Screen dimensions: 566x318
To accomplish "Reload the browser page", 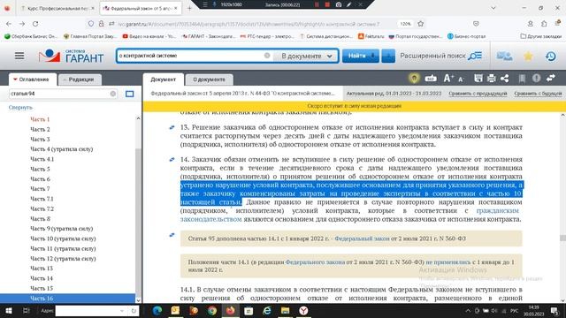I will click(x=35, y=24).
